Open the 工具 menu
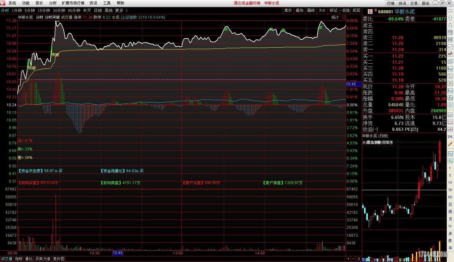Image resolution: width=454 pixels, height=262 pixels. [107, 3]
